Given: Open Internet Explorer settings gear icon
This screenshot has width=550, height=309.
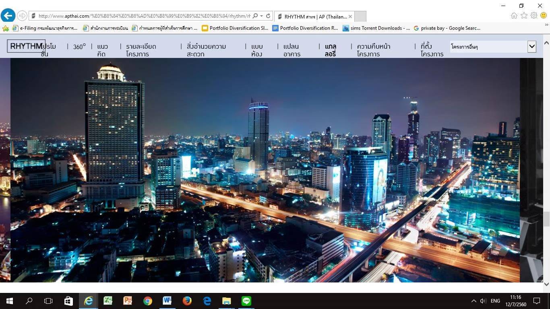Looking at the screenshot, I should pos(534,16).
